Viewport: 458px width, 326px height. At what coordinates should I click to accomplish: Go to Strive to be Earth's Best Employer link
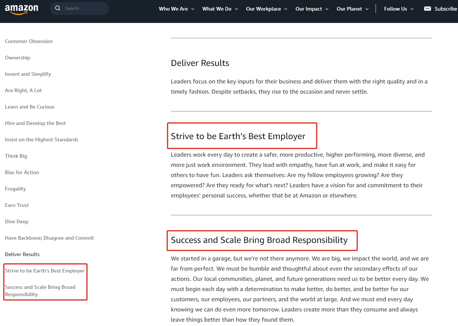pyautogui.click(x=45, y=271)
